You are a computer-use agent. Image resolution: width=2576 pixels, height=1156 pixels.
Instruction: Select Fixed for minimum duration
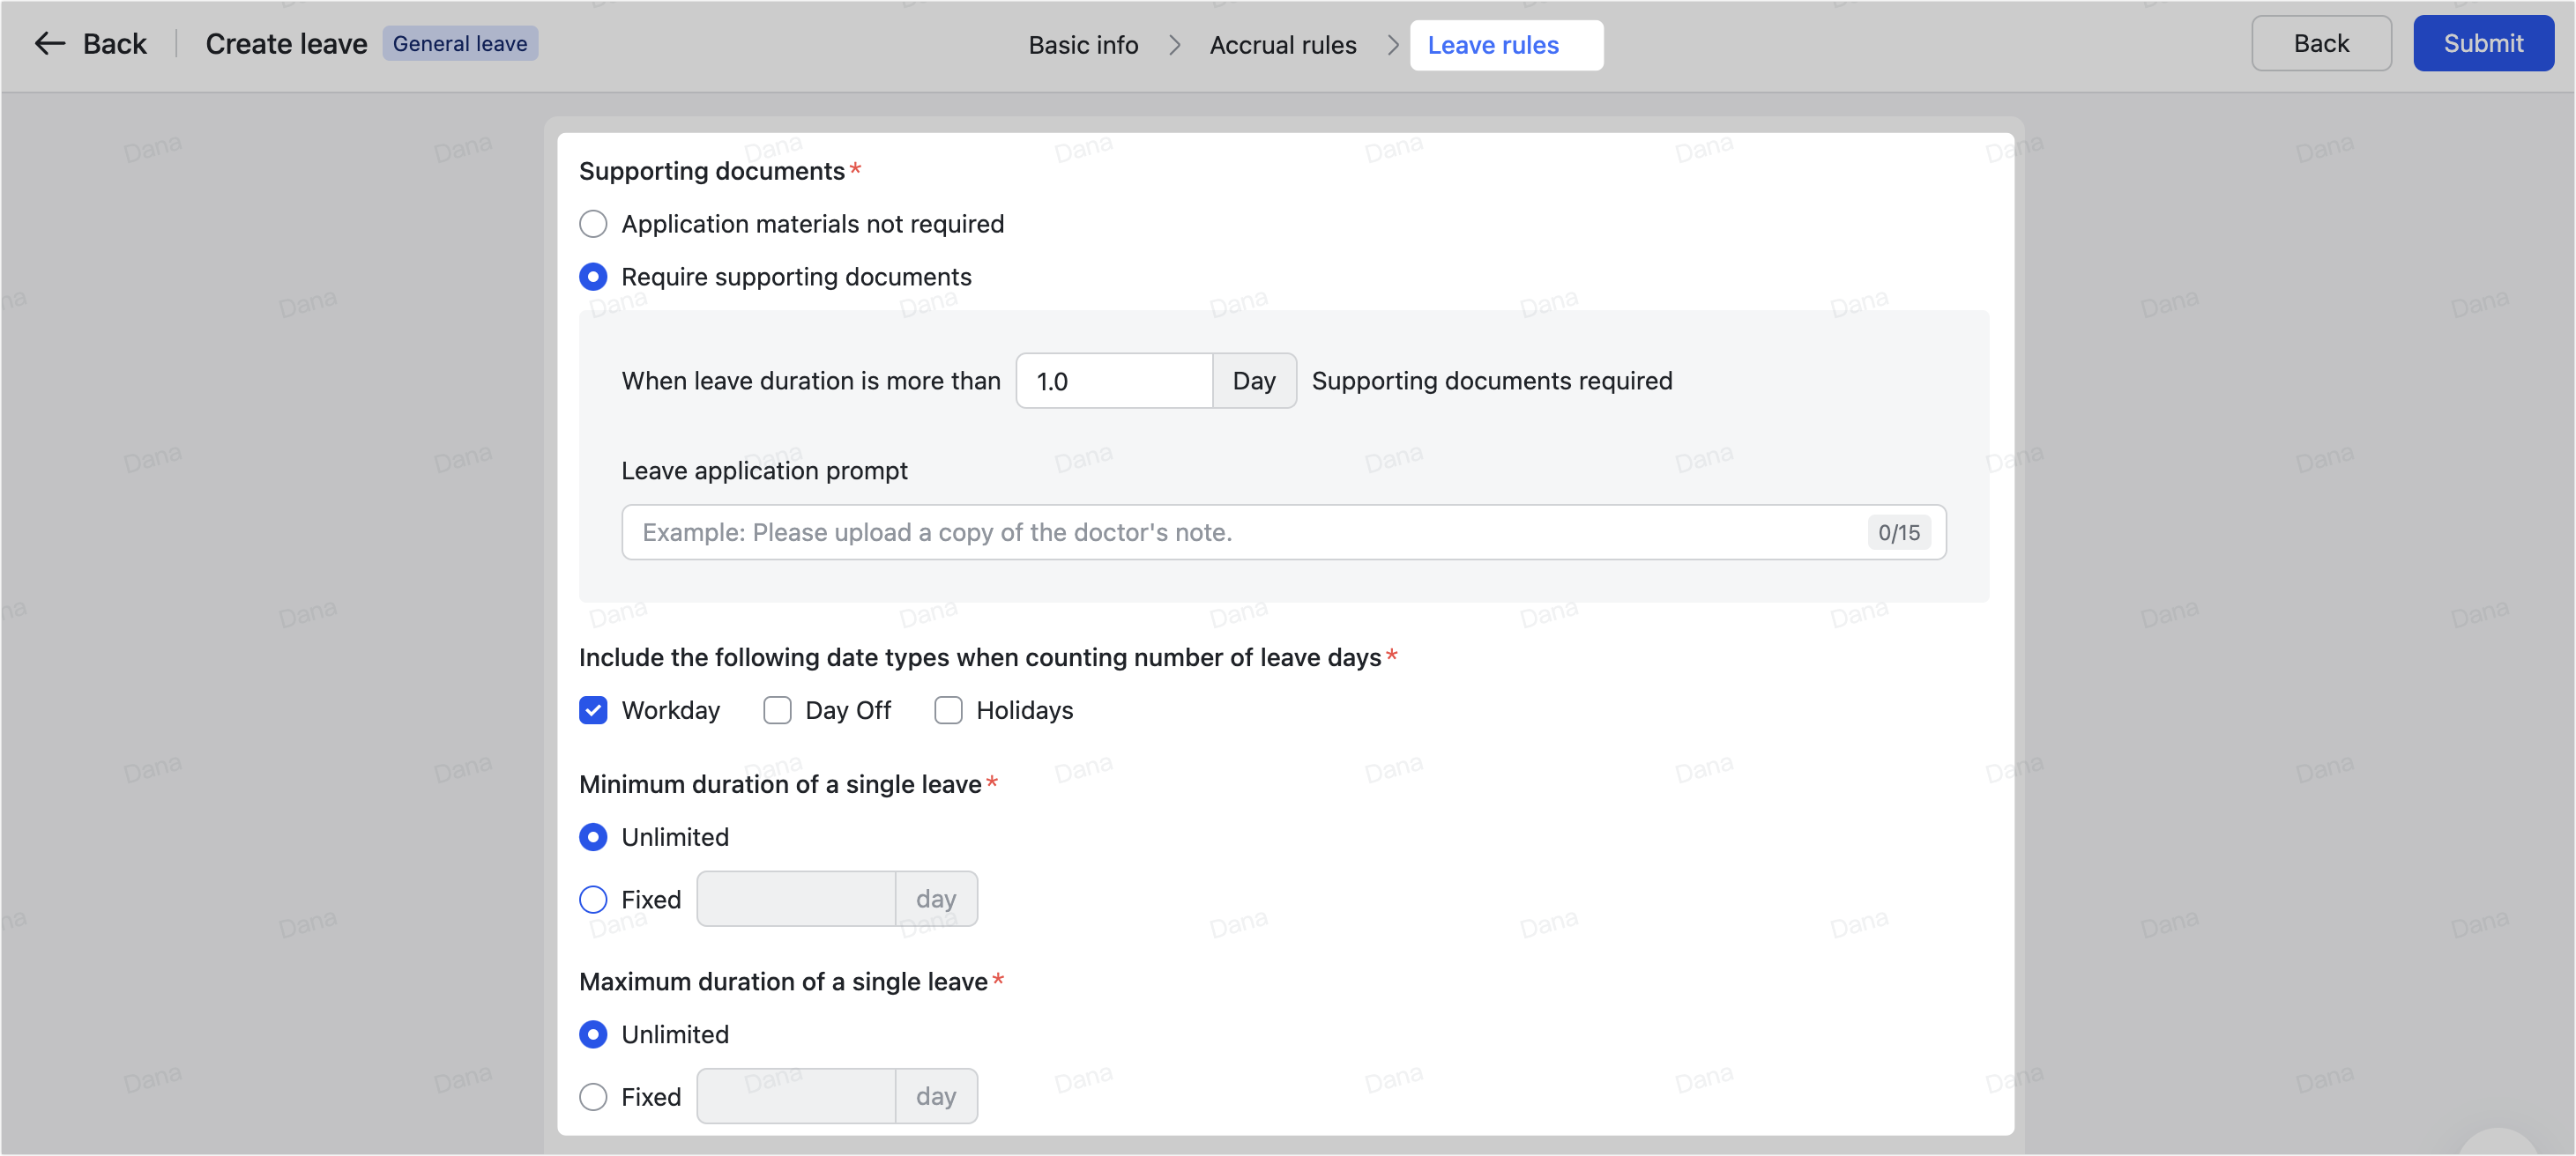[593, 900]
